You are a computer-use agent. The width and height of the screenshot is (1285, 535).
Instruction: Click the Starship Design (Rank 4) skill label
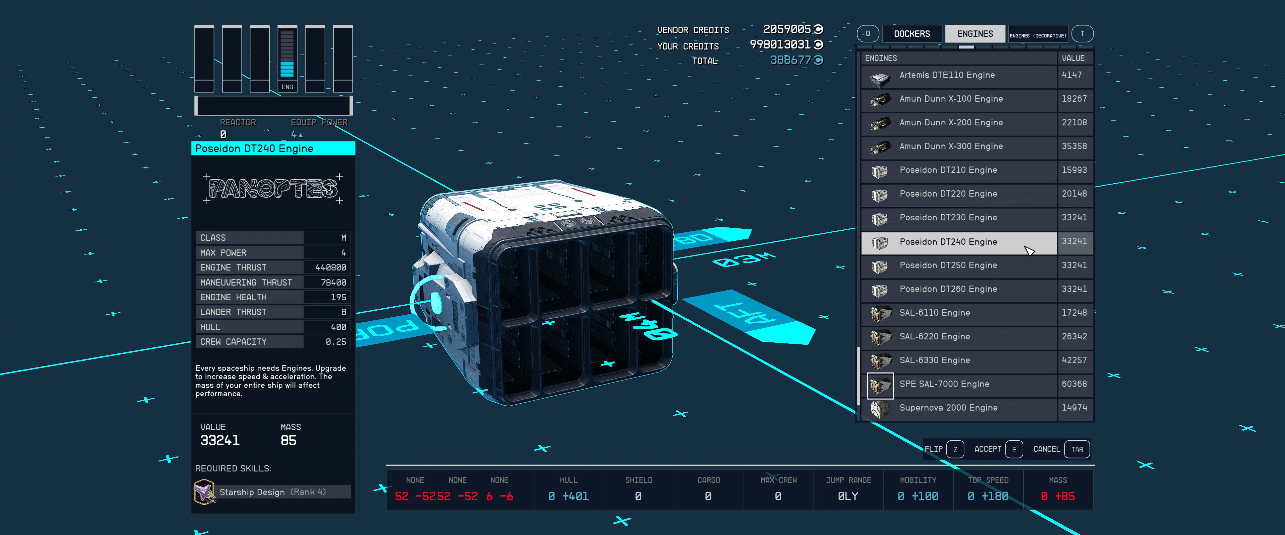point(272,492)
